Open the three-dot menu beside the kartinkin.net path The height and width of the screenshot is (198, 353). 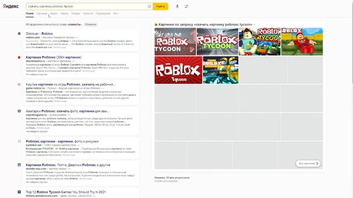[78, 145]
